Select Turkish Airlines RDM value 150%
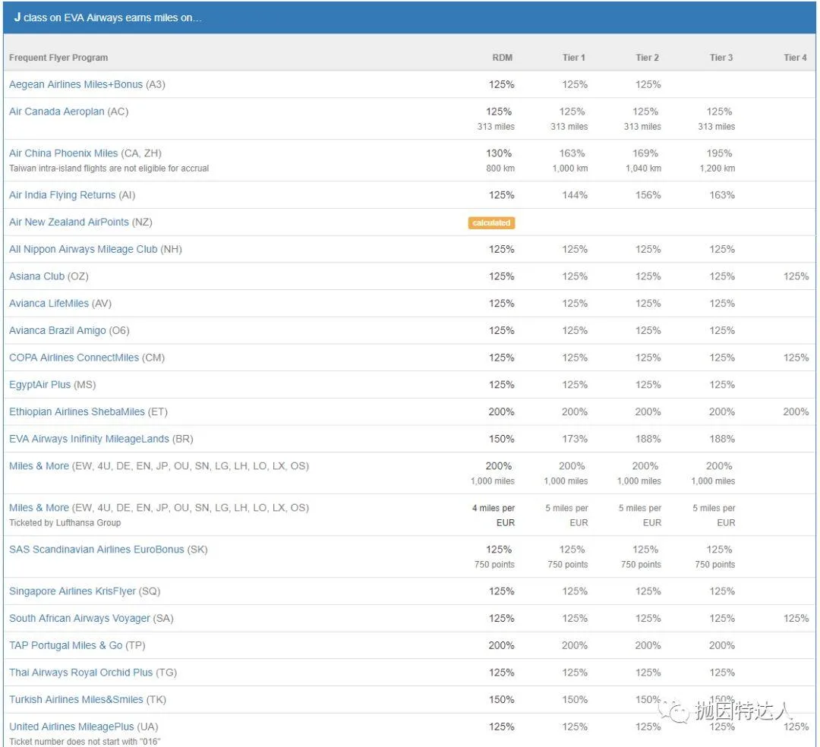 coord(502,700)
